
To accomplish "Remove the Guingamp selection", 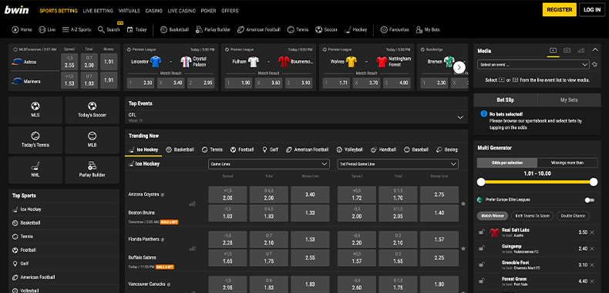I will pos(592,249).
